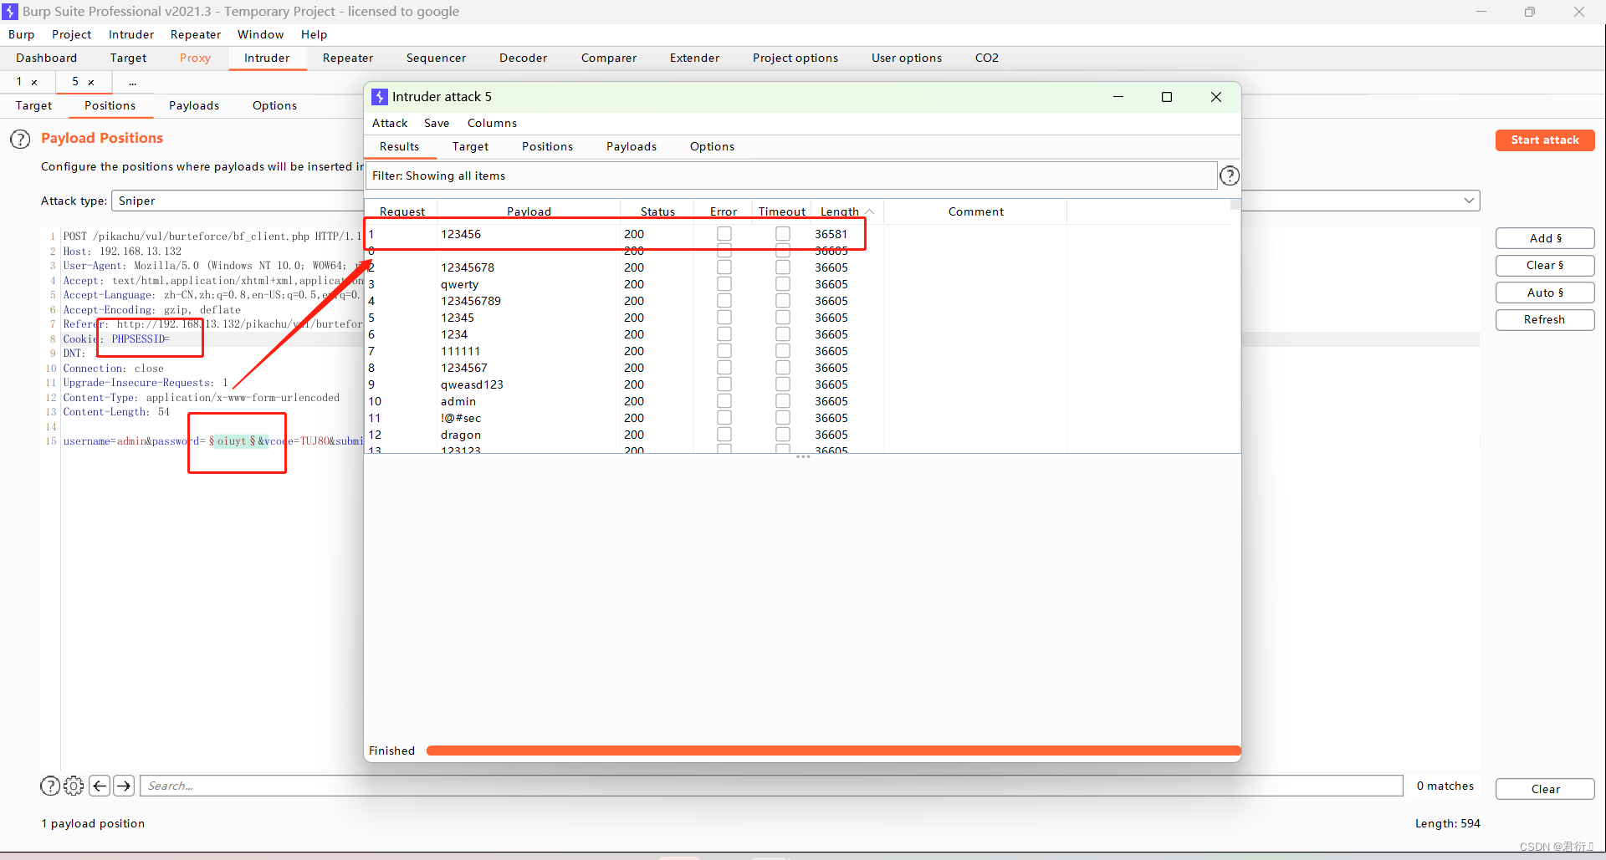The height and width of the screenshot is (860, 1606).
Task: Sort results by Length column
Action: point(846,211)
